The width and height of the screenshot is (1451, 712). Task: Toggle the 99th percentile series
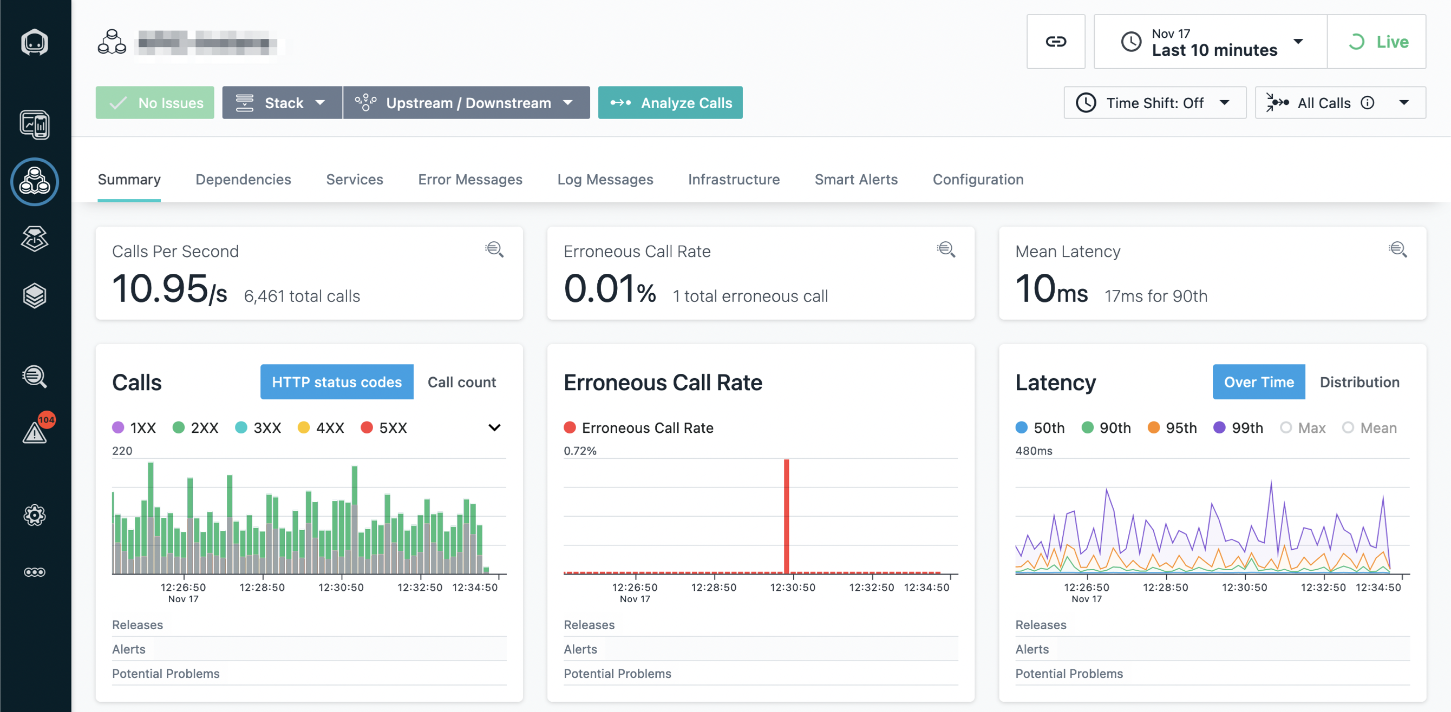1238,428
